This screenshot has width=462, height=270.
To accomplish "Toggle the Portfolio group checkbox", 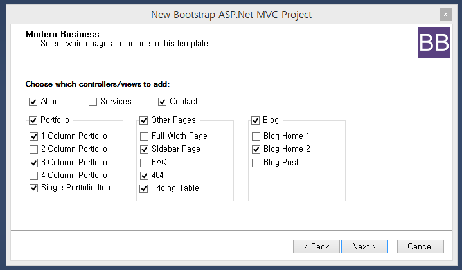I will [x=33, y=120].
